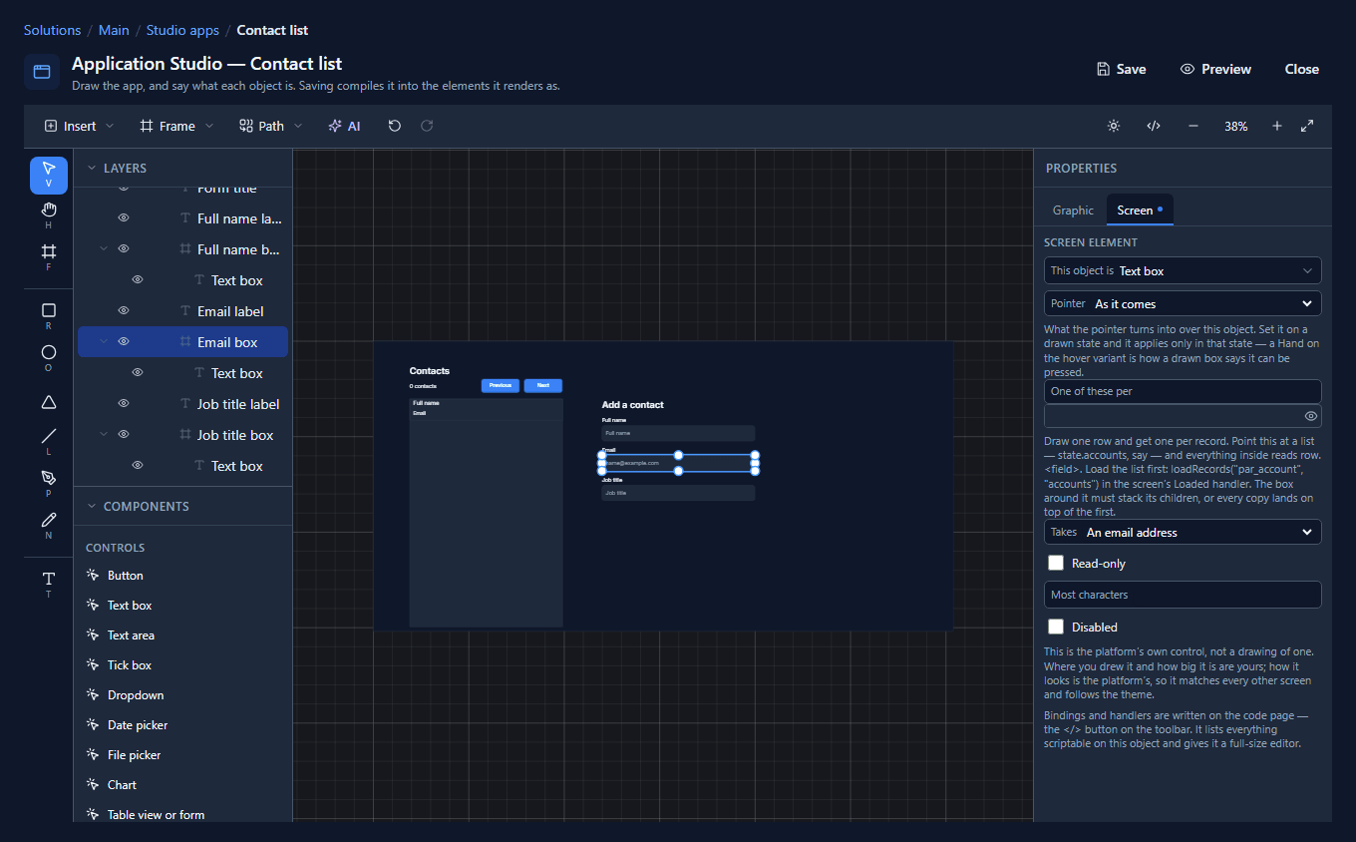Open the Takes 'An email address' dropdown
1356x842 pixels.
1183,532
